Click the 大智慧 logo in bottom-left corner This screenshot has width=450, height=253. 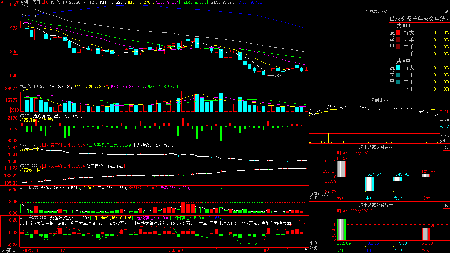tap(9, 250)
